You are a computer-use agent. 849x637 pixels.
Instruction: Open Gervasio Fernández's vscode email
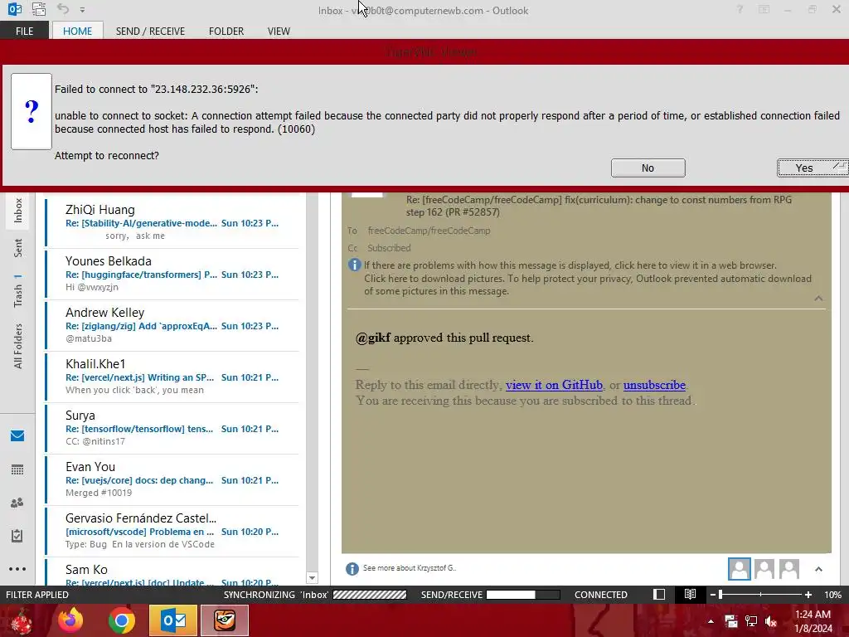[172, 532]
